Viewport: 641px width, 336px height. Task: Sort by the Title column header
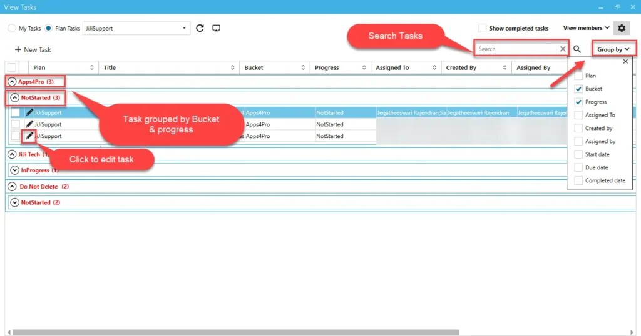pos(169,67)
